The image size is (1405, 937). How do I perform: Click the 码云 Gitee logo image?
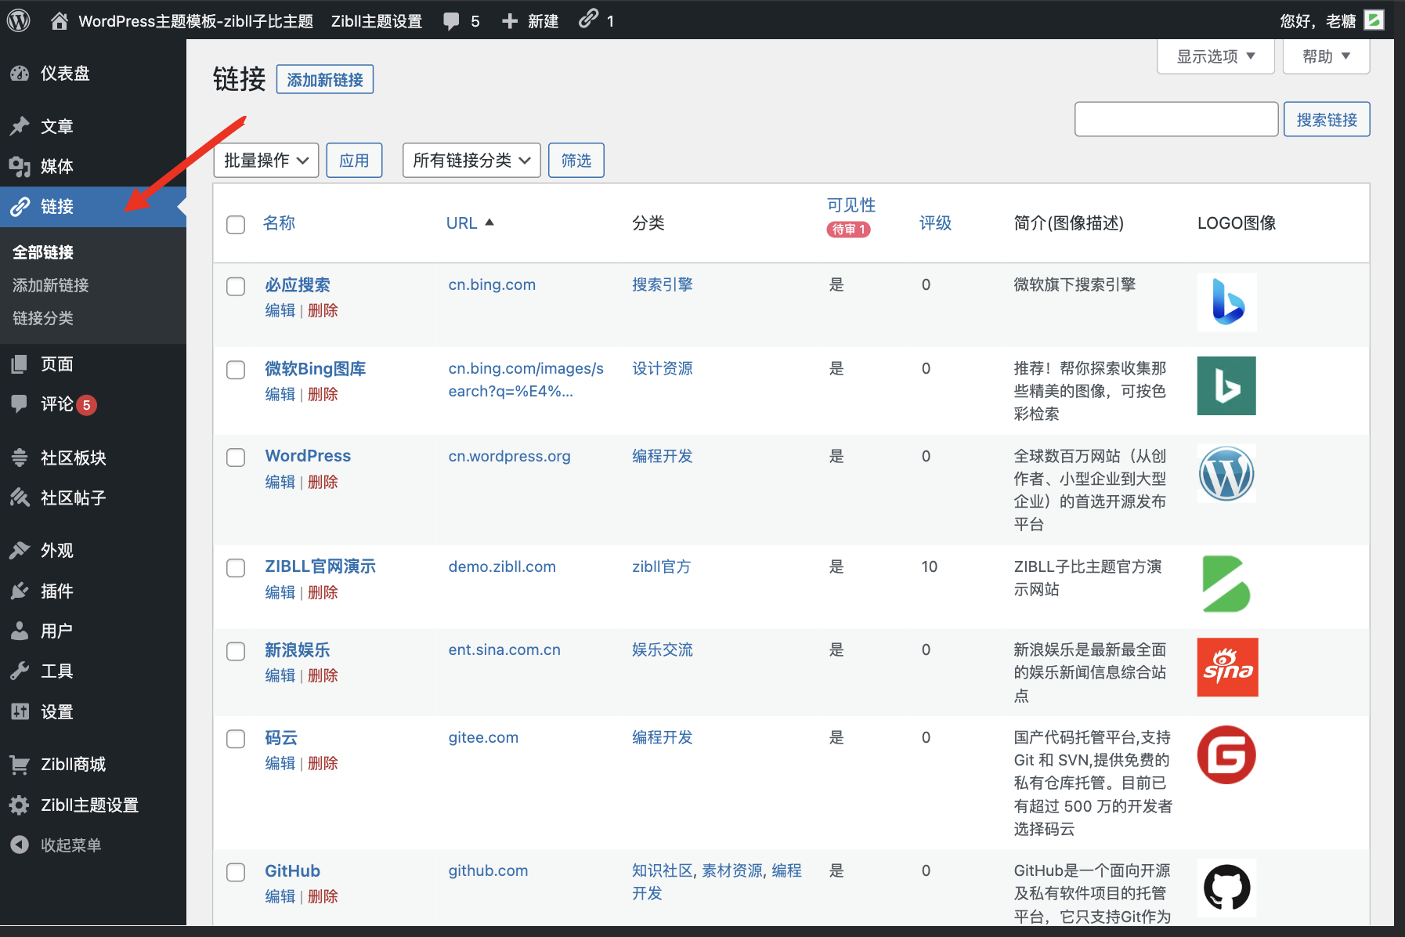click(x=1227, y=755)
